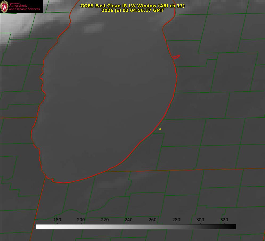Click the 300 colorbar tick label

coord(200,220)
